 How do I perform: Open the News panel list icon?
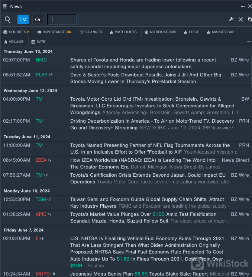(5, 6)
